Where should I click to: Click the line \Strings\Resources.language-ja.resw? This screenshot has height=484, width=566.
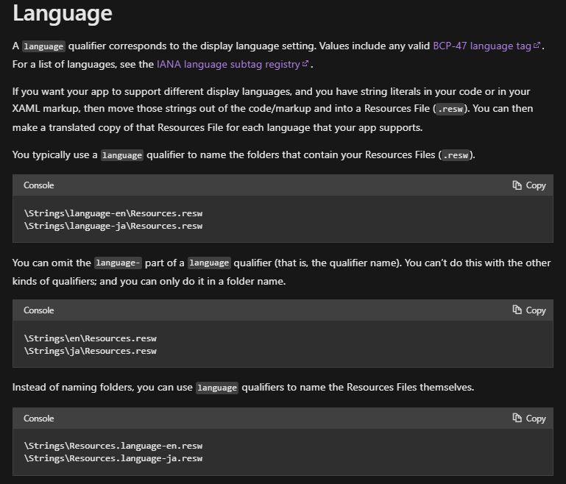[x=113, y=459]
